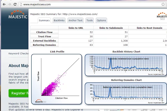
Task: Click the browser back arrow
Action: tap(3, 4)
